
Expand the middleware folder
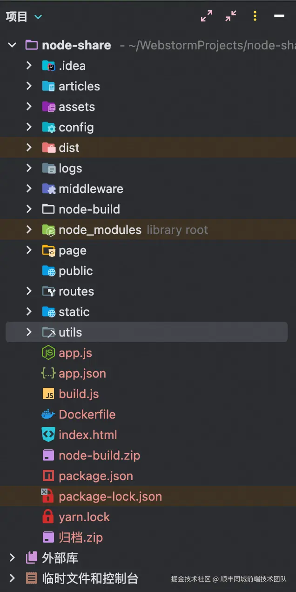29,189
